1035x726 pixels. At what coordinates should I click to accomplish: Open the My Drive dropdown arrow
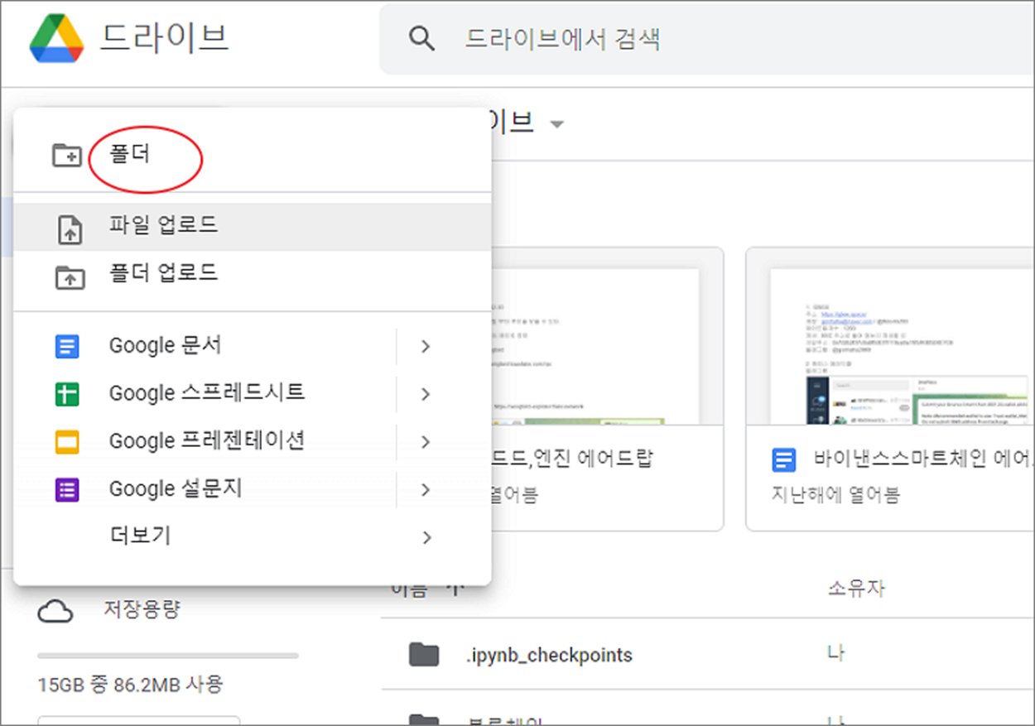tap(557, 125)
